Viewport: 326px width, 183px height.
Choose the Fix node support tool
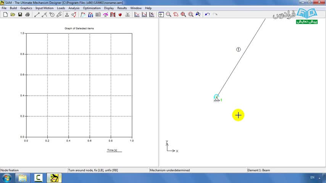tap(67, 14)
